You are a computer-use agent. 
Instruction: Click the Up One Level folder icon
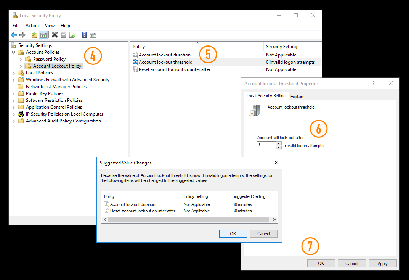click(x=34, y=35)
